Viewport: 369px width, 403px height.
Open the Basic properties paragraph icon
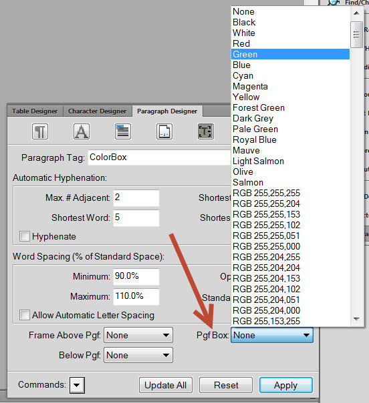(x=40, y=131)
